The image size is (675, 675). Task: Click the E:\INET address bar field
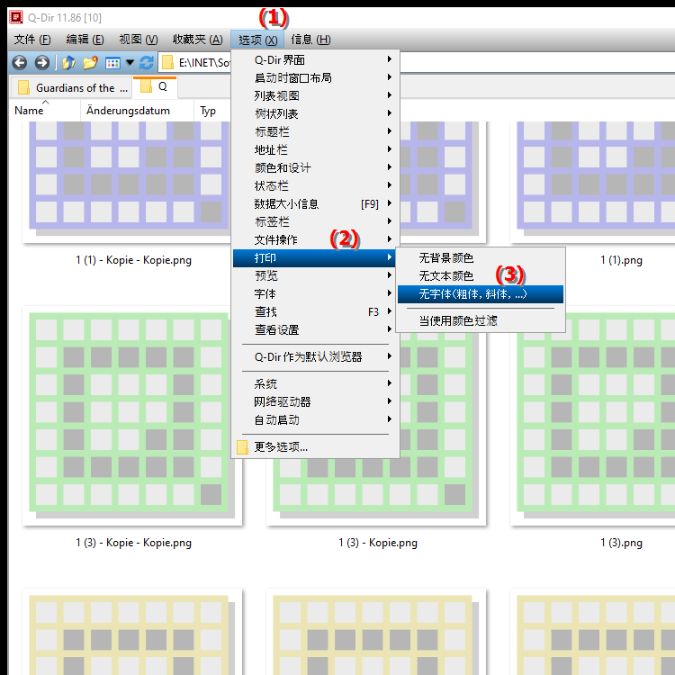[204, 63]
